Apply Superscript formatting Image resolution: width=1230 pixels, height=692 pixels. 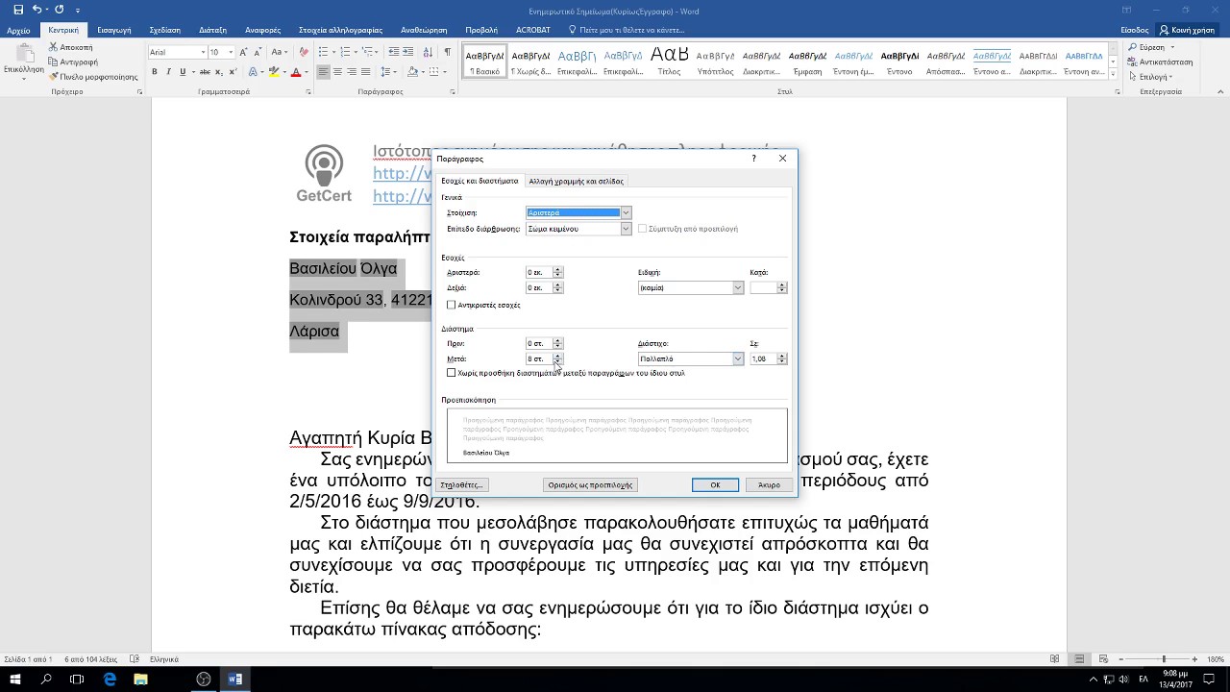[231, 72]
